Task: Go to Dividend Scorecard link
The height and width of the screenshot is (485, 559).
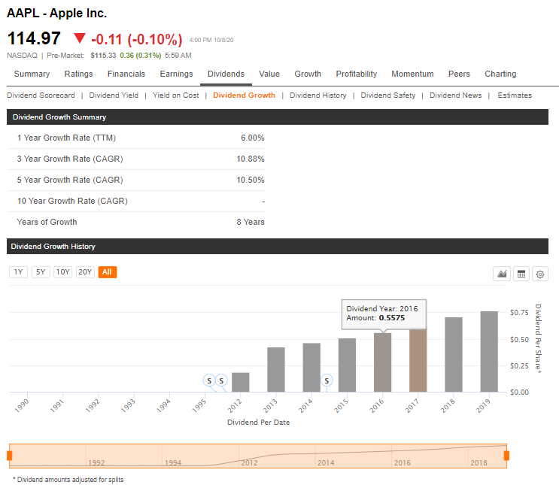Action: [41, 95]
